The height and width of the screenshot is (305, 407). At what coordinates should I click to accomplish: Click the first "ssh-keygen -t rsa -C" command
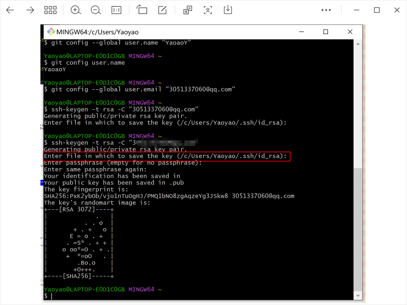click(x=121, y=109)
